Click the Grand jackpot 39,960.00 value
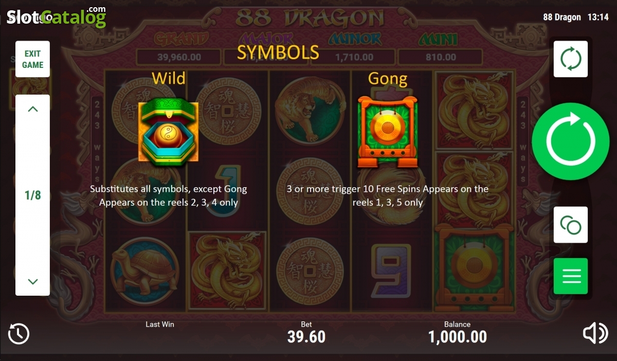 coord(179,57)
